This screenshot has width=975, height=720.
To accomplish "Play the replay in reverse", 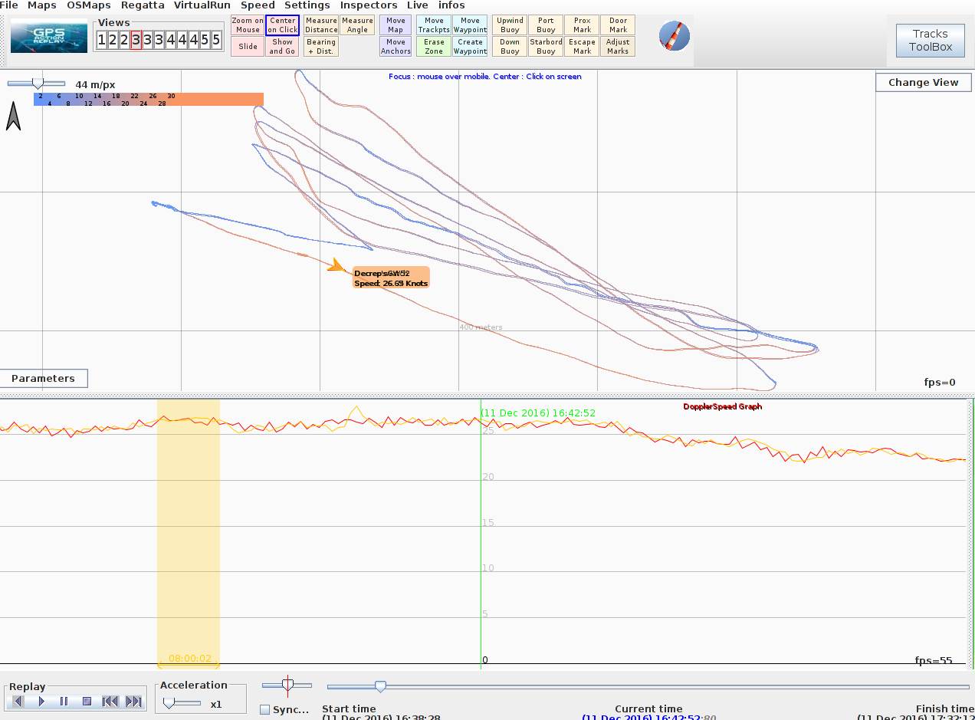I will click(x=18, y=701).
